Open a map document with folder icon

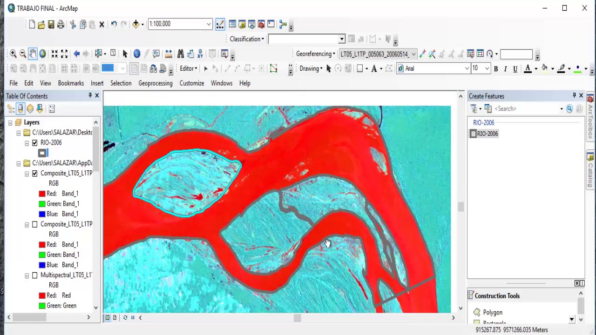(x=41, y=24)
